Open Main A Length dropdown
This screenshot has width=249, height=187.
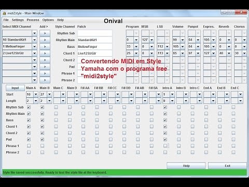point(36,101)
